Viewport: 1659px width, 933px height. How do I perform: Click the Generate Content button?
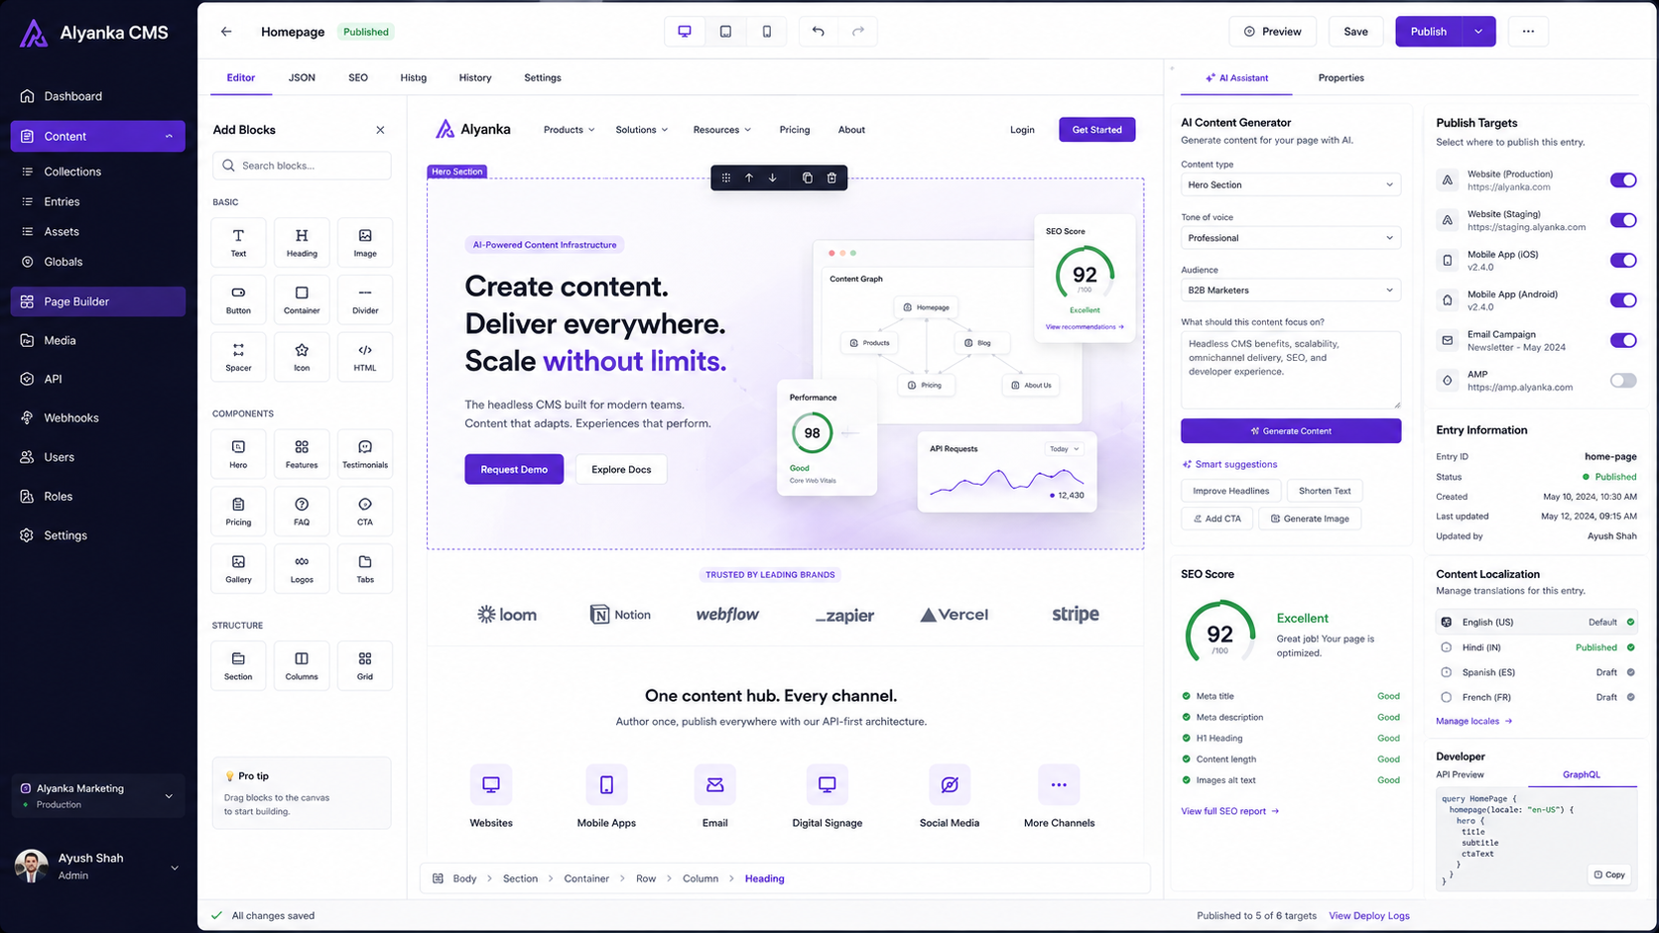[1291, 431]
